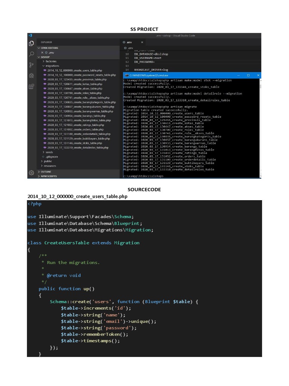Screen dimensions: 289x386
Task: Close .env under Open Editors
Action: click(42, 52)
